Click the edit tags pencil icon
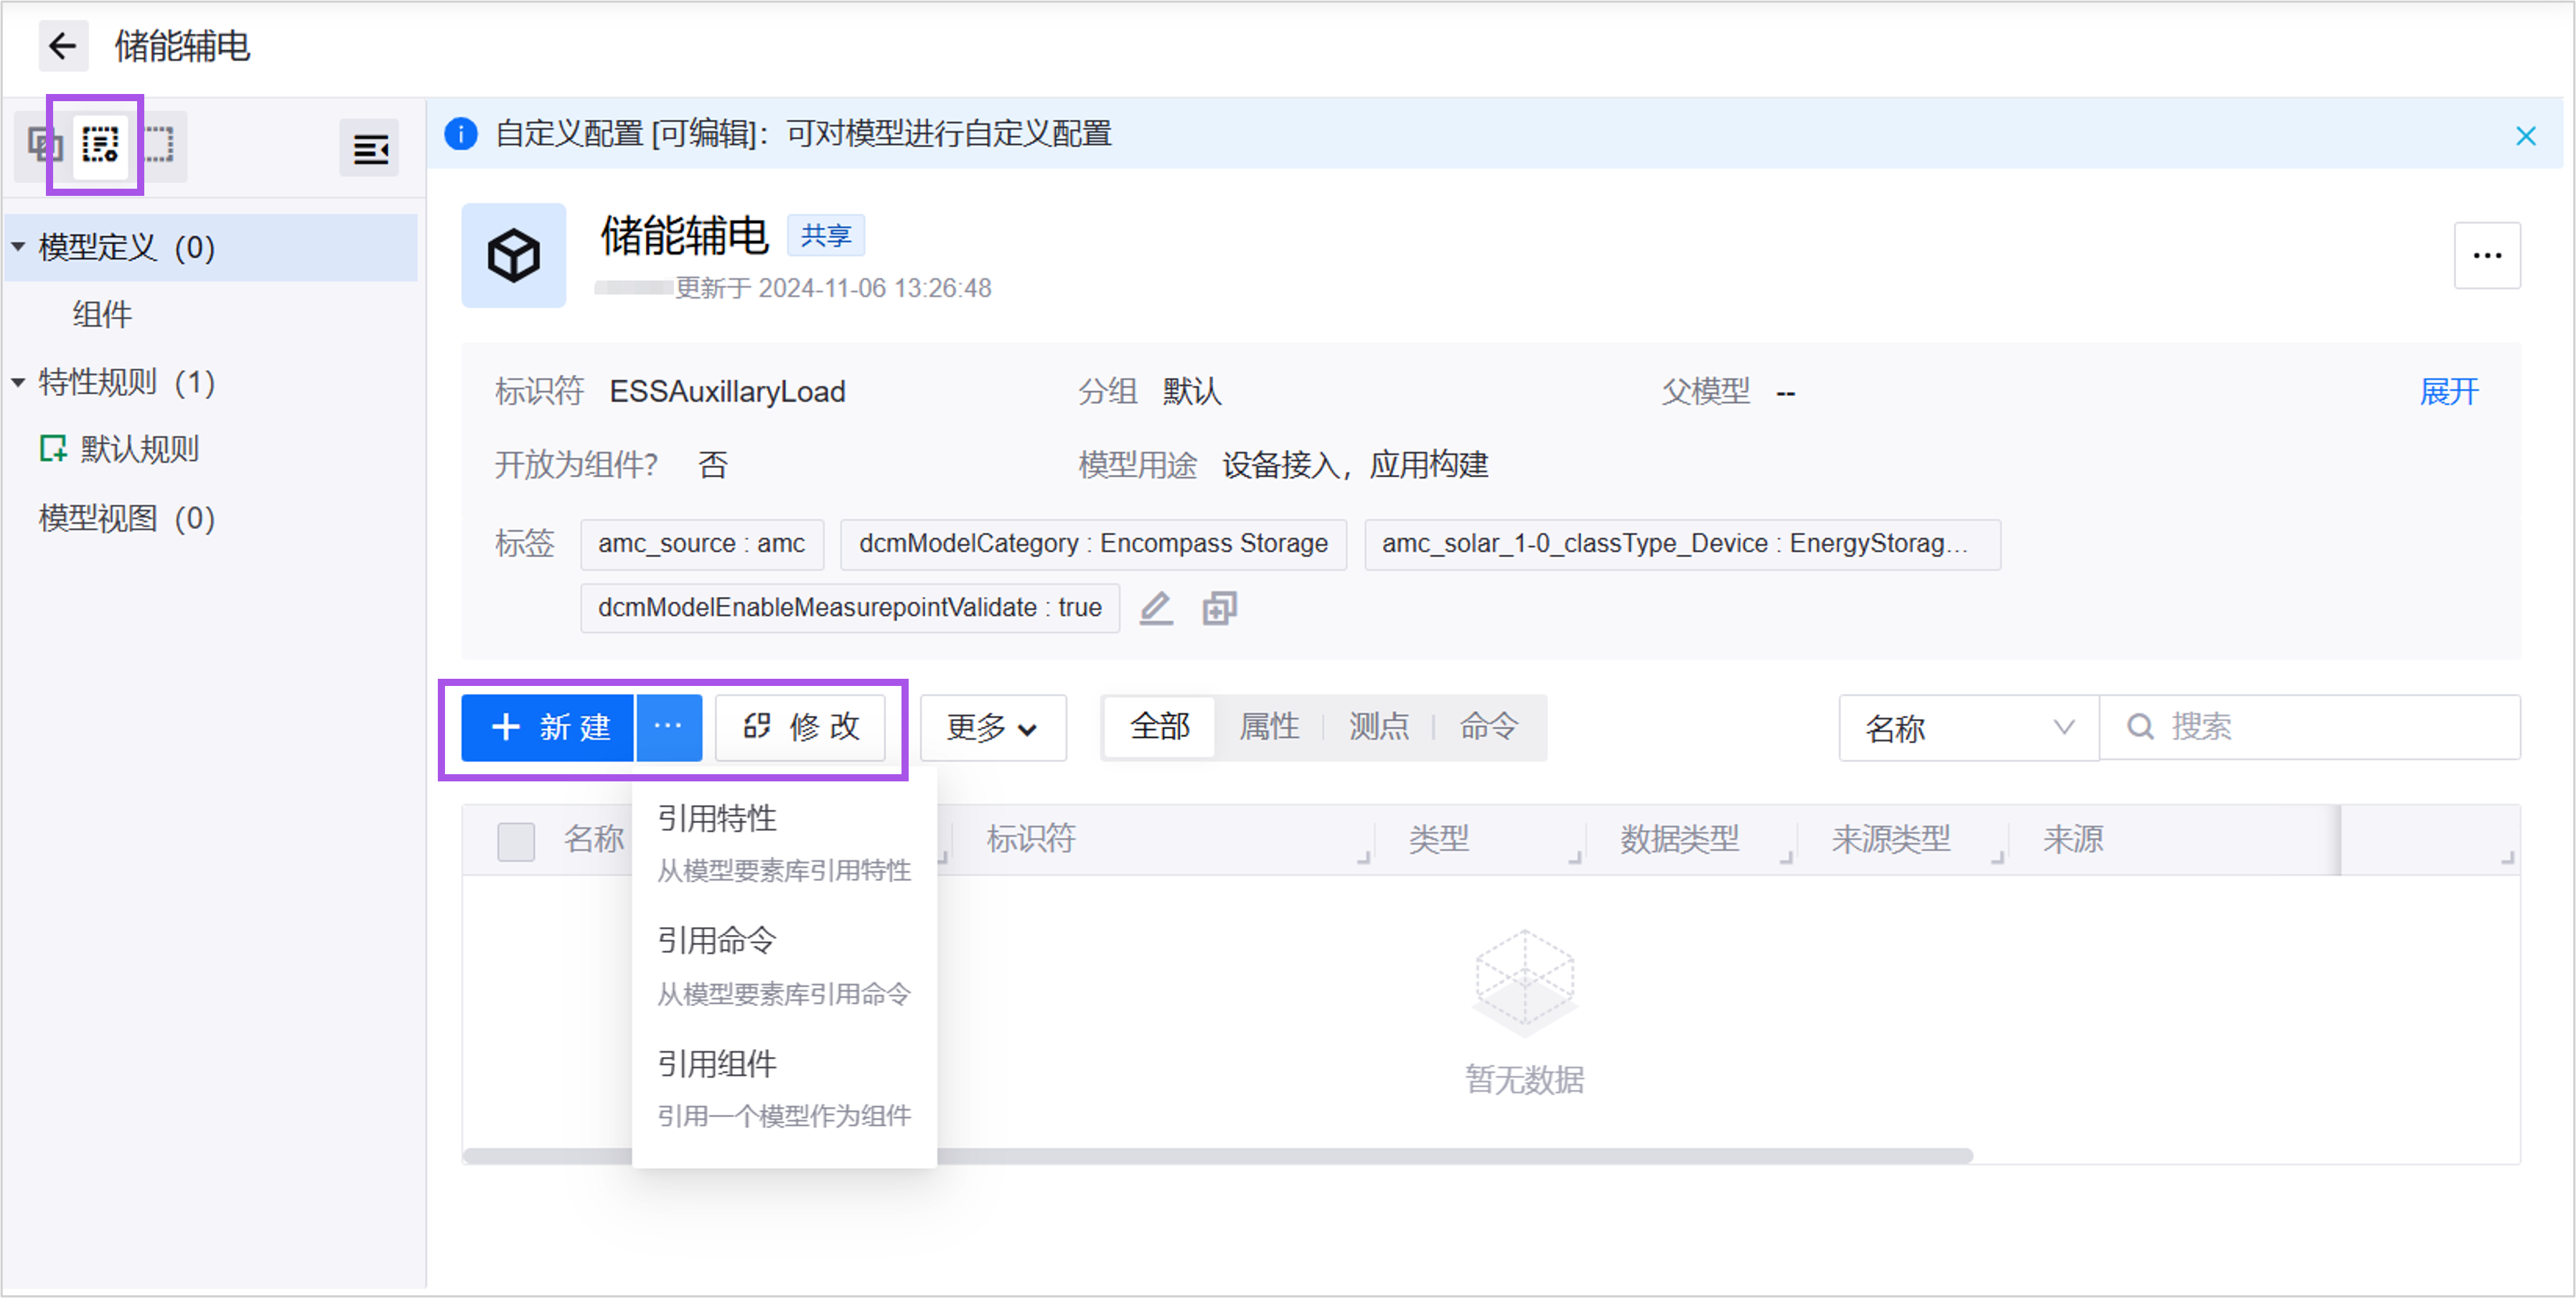The width and height of the screenshot is (2576, 1298). pos(1156,607)
